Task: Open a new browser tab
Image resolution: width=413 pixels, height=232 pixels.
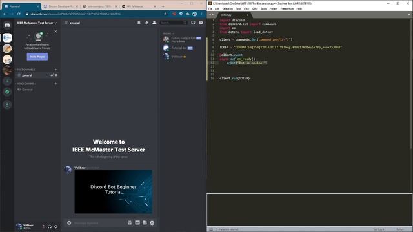Action: 163,6
